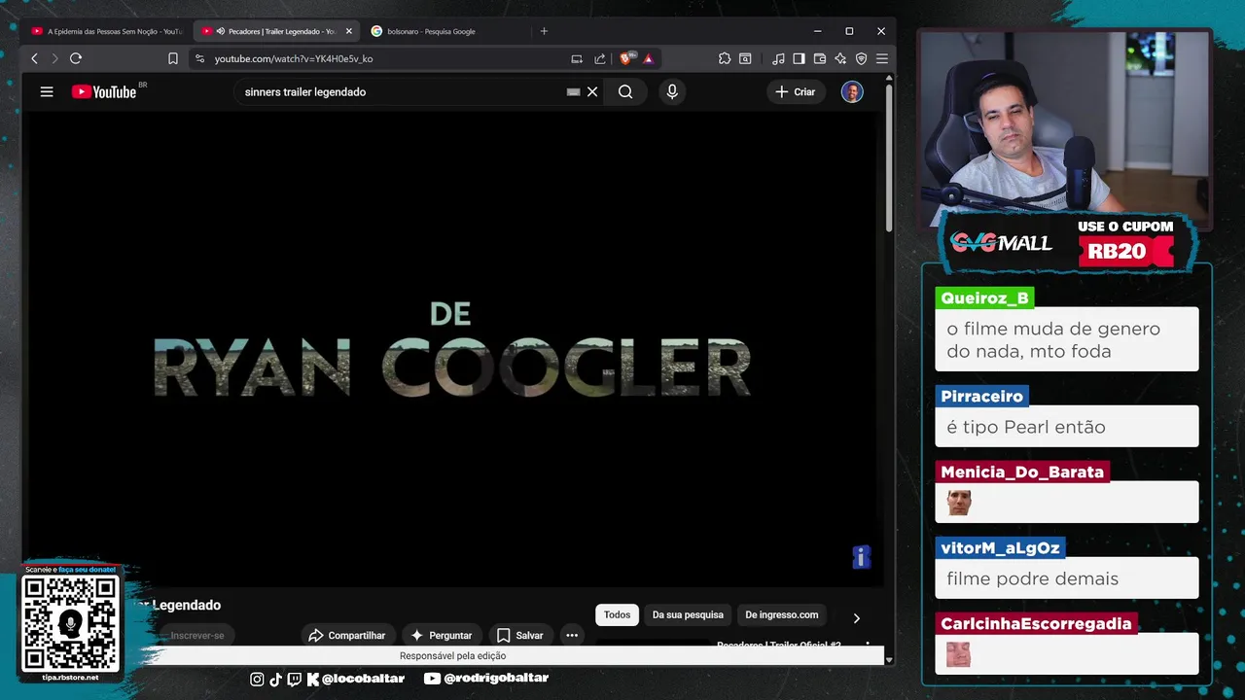Open the on-screen keyboard in search box
The width and height of the screenshot is (1245, 700).
pos(573,91)
